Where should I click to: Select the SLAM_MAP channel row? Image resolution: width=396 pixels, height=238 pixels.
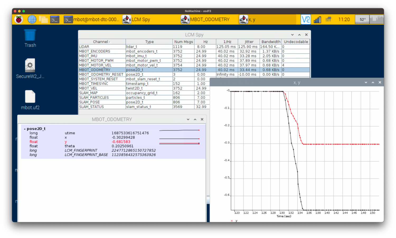pos(144,93)
